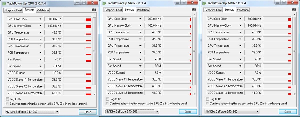The height and width of the screenshot is (117, 300).
Task: Click 10.2 A VDDC Current value in left window
Action: pos(53,73)
